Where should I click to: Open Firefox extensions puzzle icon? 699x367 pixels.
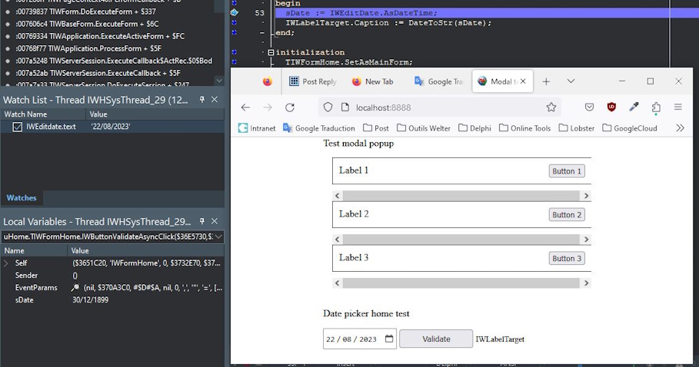[656, 107]
